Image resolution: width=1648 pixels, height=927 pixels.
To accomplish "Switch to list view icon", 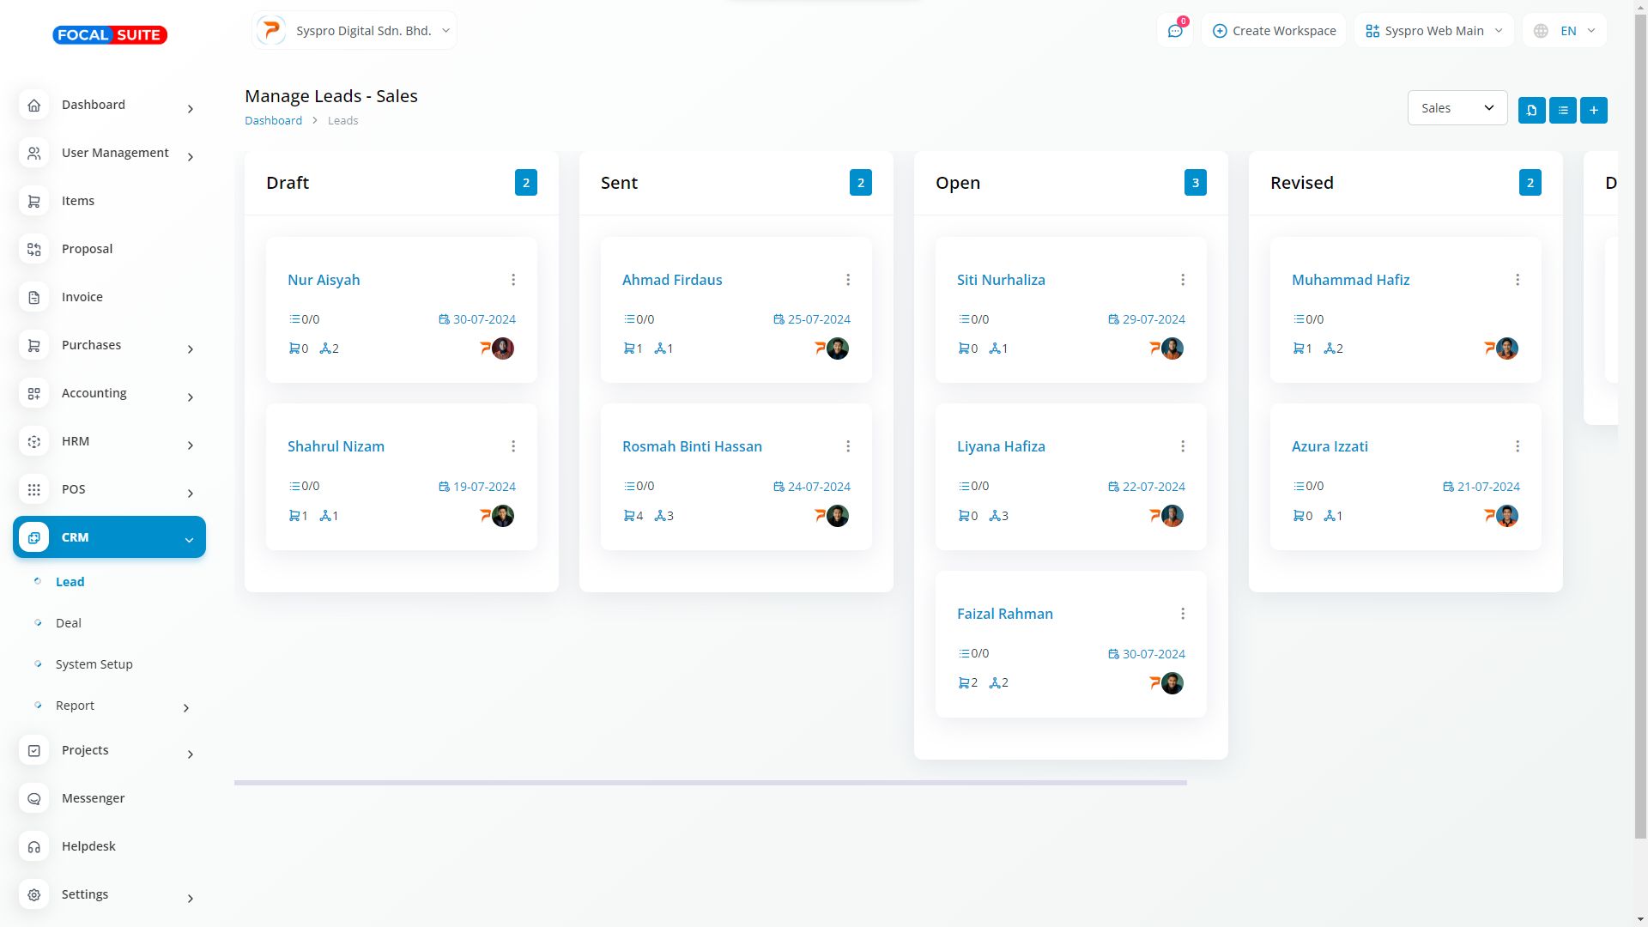I will (1562, 110).
